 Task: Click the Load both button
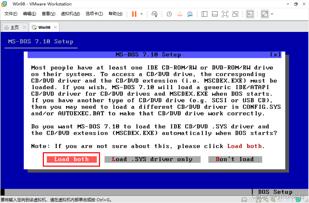click(72, 159)
